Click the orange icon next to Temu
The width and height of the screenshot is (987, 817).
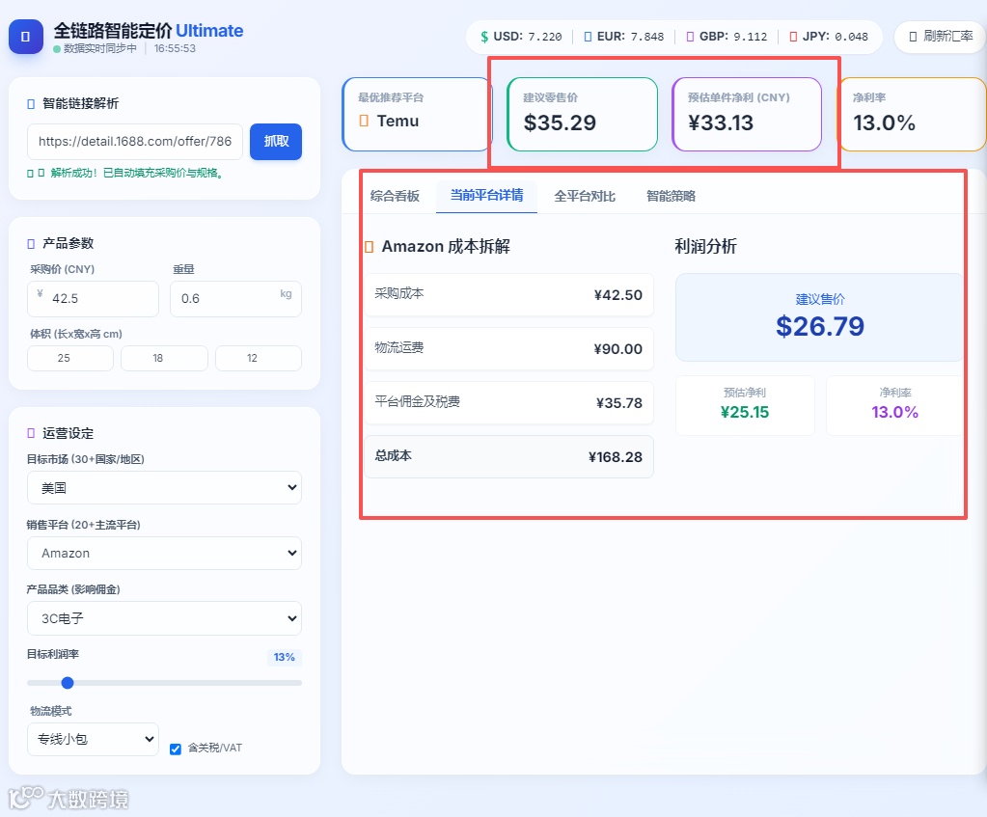click(x=364, y=121)
